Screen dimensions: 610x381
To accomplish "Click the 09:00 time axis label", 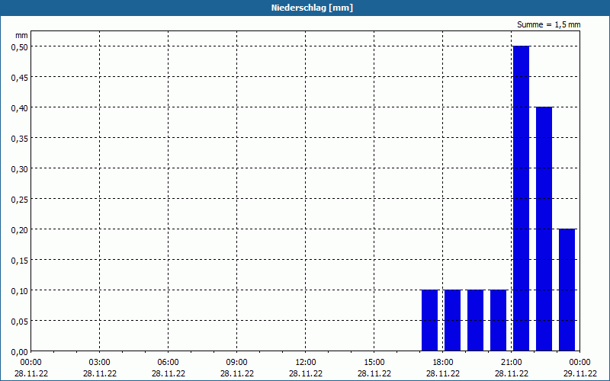I will tap(236, 363).
